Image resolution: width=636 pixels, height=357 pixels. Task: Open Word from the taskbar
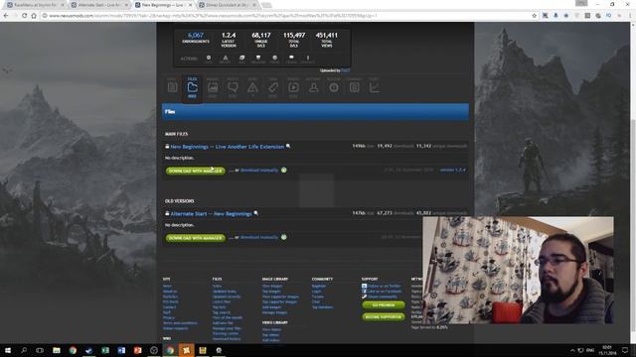(121, 350)
